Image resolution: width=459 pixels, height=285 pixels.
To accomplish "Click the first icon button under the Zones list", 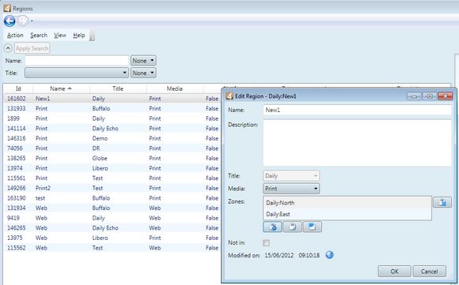I will (273, 227).
